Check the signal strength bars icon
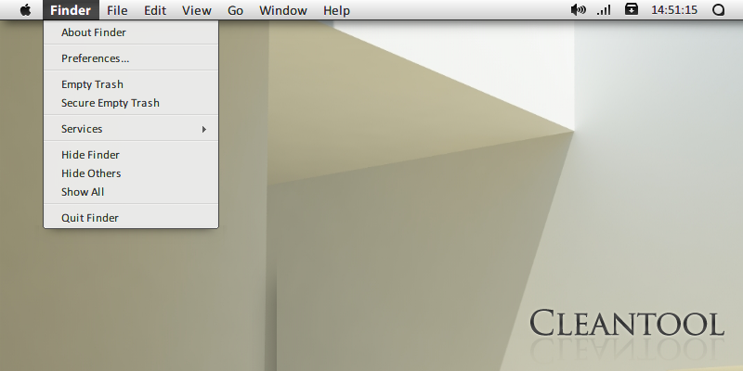The image size is (743, 371). pyautogui.click(x=604, y=10)
